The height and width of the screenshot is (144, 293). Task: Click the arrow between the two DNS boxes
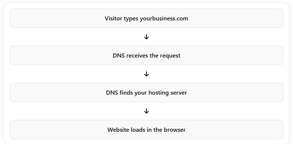coord(146,74)
